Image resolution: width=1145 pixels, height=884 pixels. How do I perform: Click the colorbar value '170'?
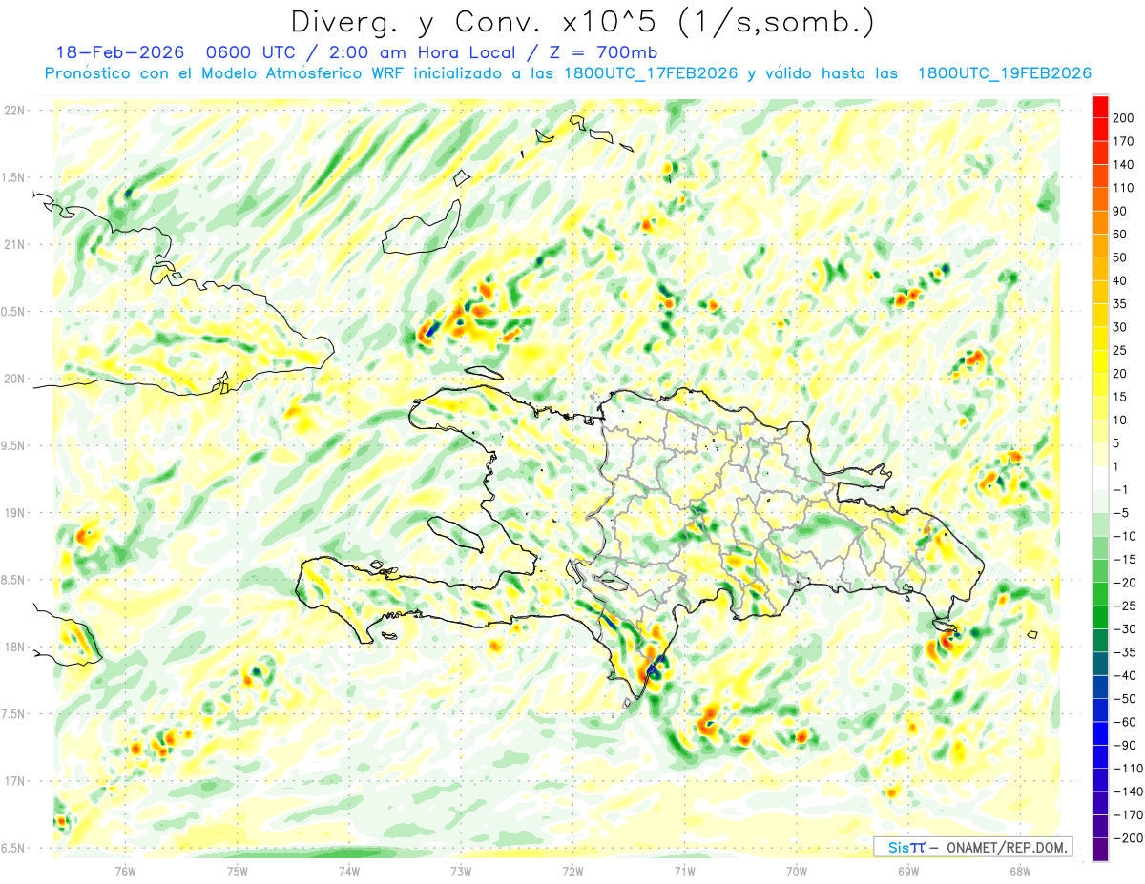1123,141
